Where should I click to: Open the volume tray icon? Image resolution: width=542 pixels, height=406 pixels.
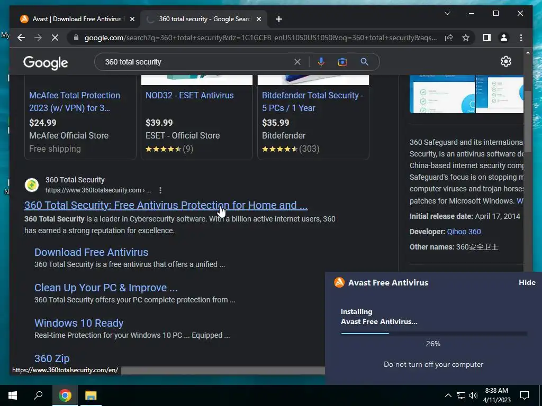point(473,395)
